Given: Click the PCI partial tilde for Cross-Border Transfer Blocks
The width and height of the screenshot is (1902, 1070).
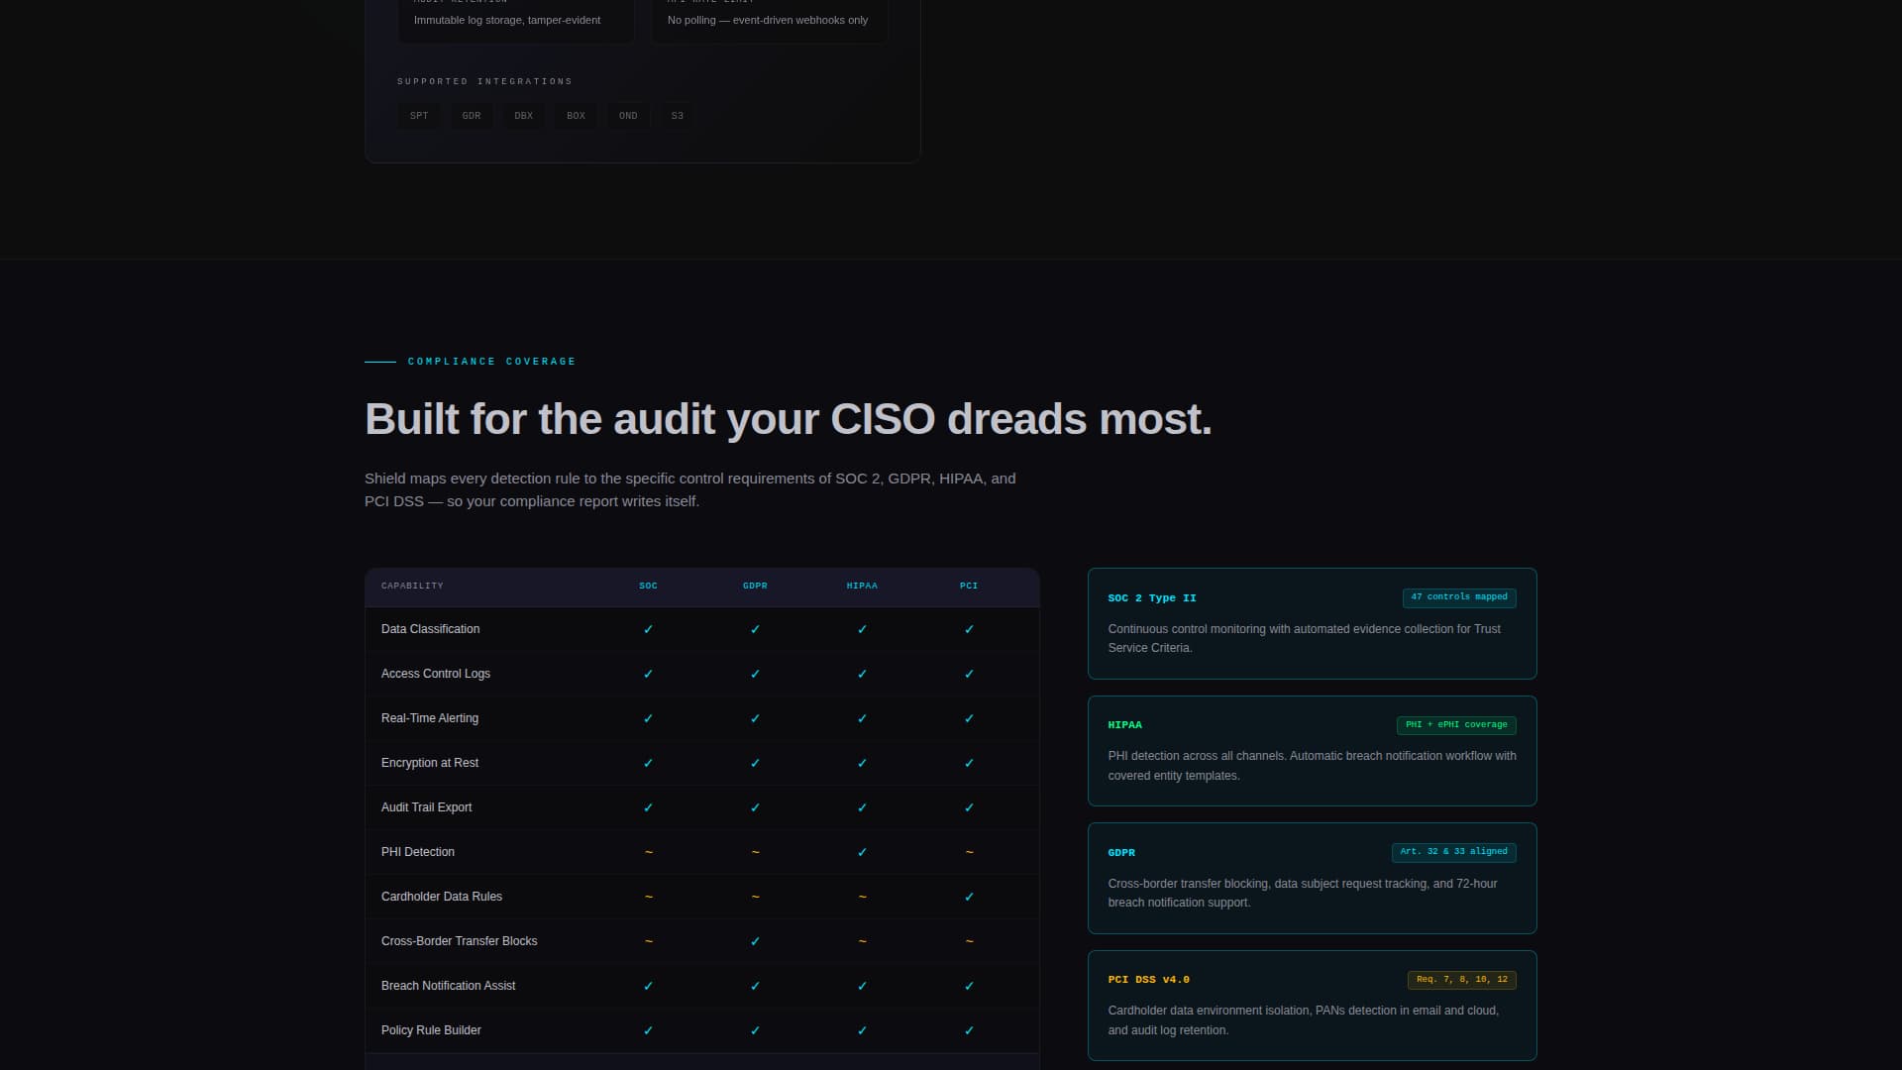Looking at the screenshot, I should click(969, 941).
